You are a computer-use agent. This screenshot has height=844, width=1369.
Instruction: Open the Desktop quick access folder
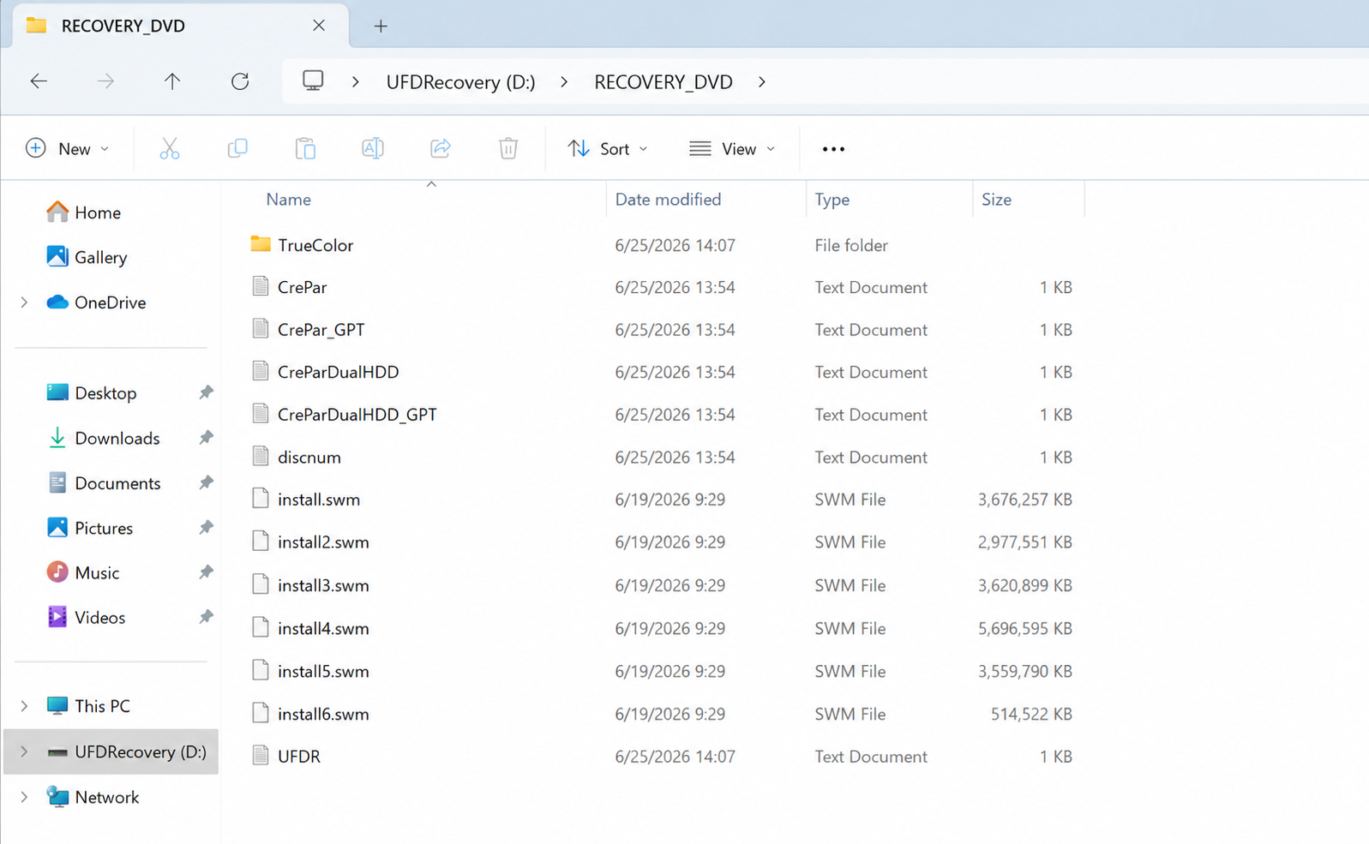click(x=92, y=393)
